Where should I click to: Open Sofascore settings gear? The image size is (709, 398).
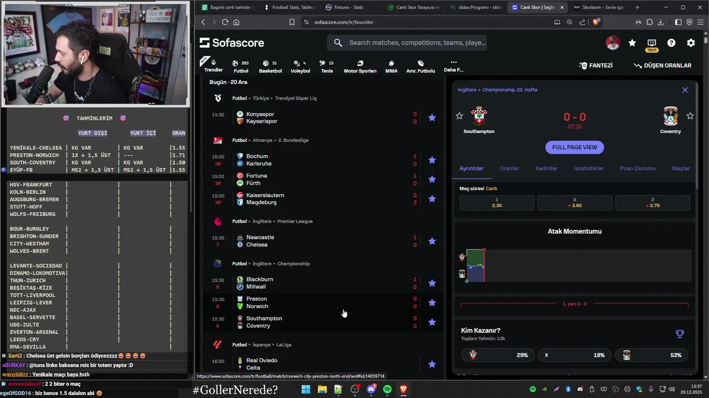tap(691, 43)
